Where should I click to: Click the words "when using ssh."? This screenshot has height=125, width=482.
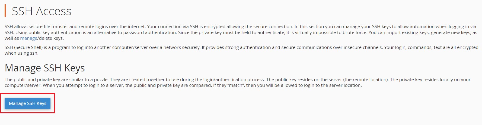(21, 53)
